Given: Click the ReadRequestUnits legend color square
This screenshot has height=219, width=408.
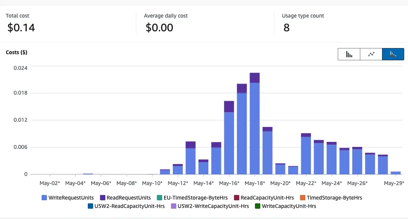Looking at the screenshot, I should pos(102,198).
